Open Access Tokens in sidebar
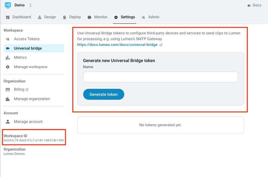 [x=34, y=39]
